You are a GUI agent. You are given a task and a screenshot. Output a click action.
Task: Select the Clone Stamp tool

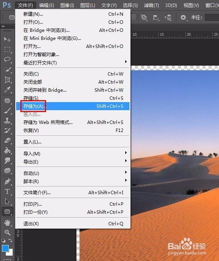[x=7, y=121]
